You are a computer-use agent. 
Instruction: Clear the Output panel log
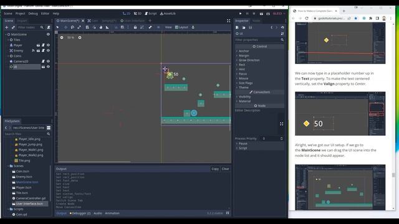click(225, 169)
